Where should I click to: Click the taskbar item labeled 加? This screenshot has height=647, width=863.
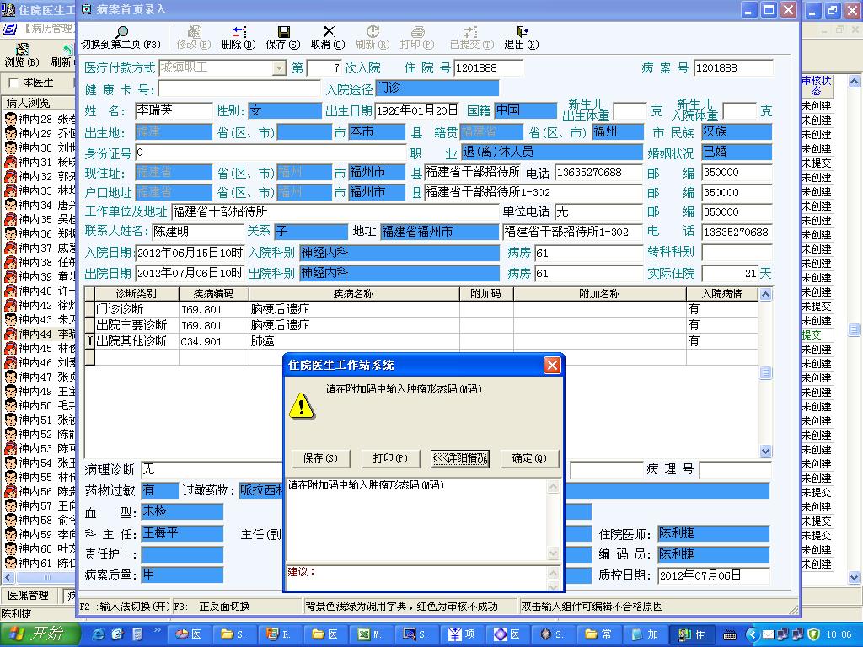coord(646,634)
